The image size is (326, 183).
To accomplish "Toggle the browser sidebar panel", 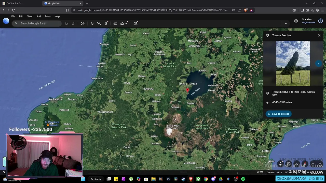I will (x=302, y=10).
